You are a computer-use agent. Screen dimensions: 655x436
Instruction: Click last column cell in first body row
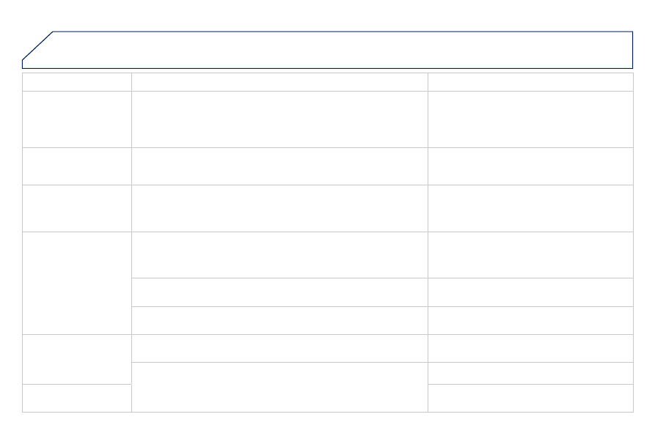click(530, 119)
